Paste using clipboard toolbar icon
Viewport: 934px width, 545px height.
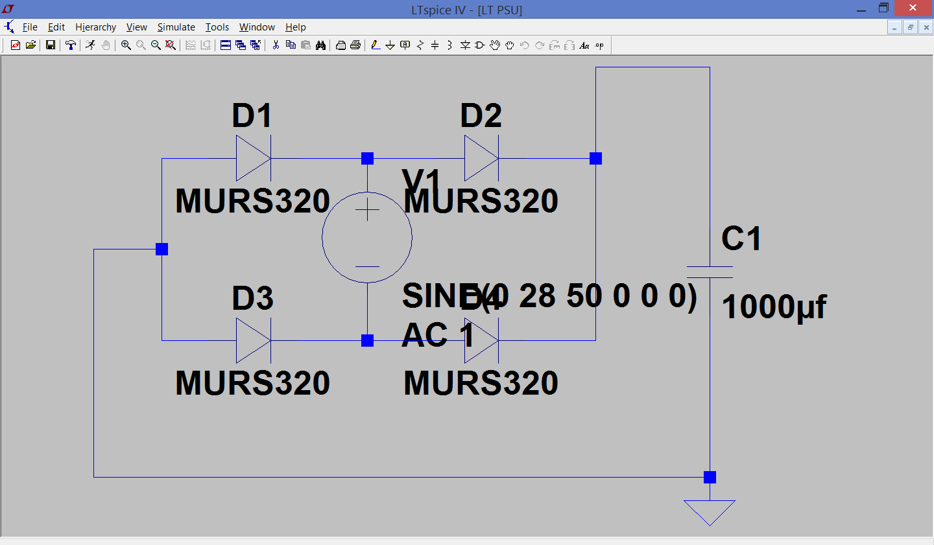point(305,45)
